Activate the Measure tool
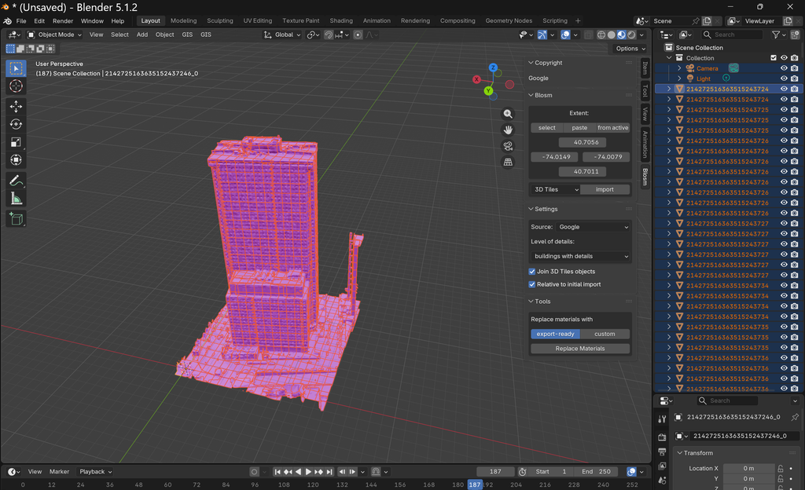The image size is (805, 490). pyautogui.click(x=16, y=199)
